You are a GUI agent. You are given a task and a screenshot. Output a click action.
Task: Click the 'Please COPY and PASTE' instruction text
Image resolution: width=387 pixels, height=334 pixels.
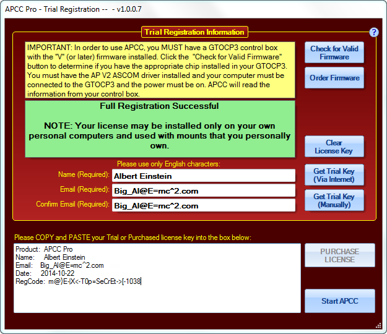(x=133, y=238)
